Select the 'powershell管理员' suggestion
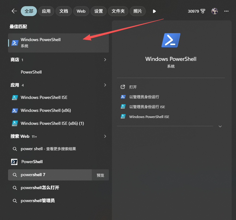Screen dimensions: 236x220 coord(58,201)
